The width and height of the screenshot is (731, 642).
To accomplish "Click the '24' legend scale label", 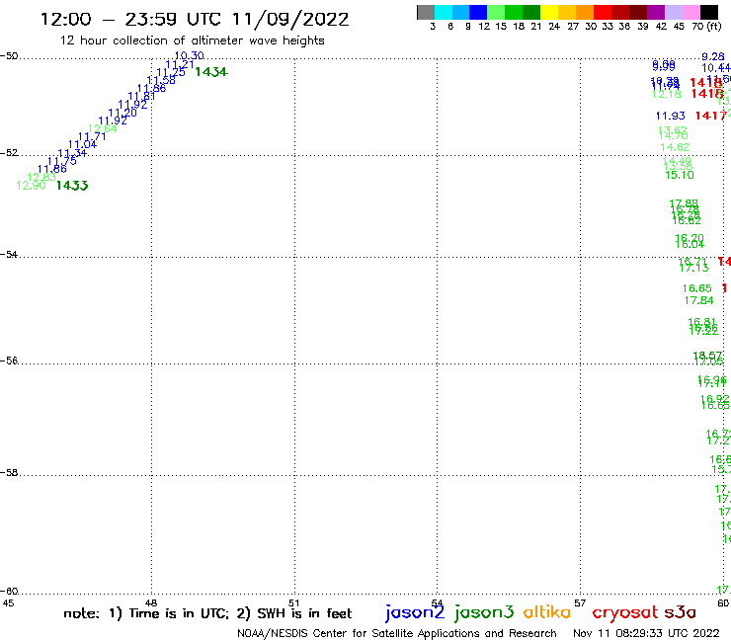I will tap(554, 27).
